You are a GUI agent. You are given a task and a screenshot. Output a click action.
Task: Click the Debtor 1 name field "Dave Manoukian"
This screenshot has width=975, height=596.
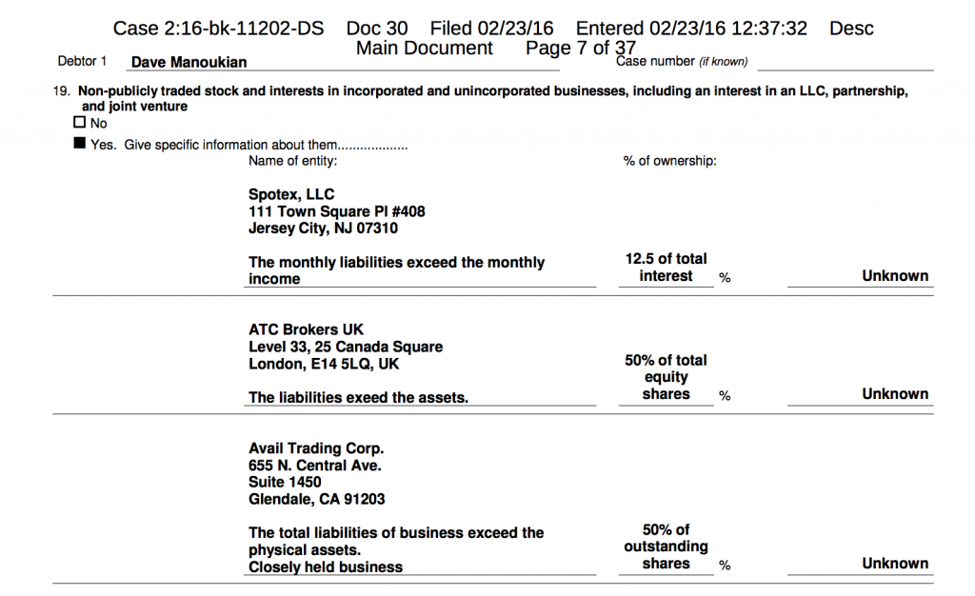pos(189,63)
